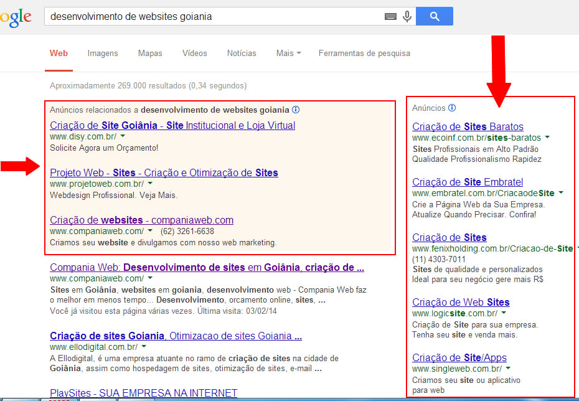
Task: Expand arrow beside companiaweb.com ad with phone number
Action: [150, 231]
